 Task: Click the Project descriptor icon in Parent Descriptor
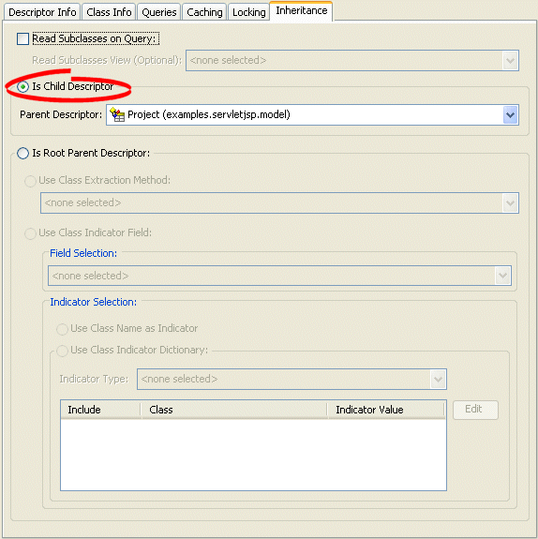(x=117, y=114)
